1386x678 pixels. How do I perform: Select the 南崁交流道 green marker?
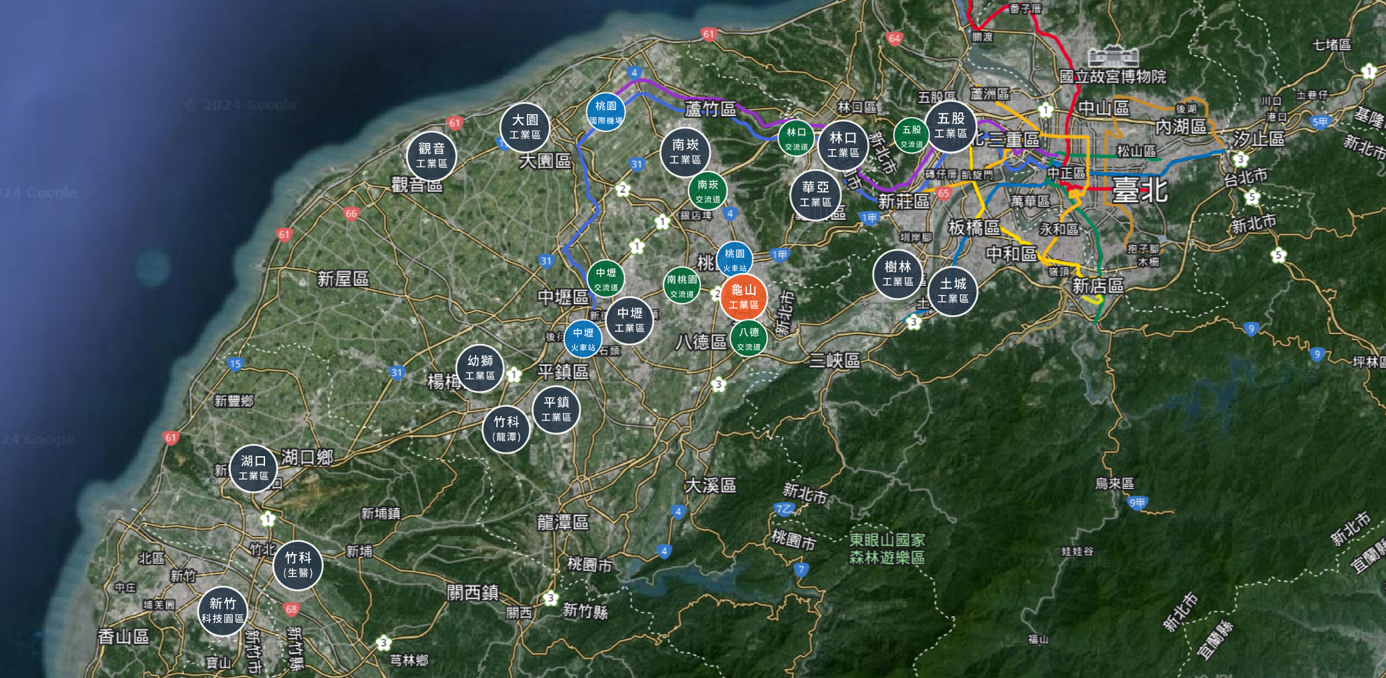tap(708, 191)
